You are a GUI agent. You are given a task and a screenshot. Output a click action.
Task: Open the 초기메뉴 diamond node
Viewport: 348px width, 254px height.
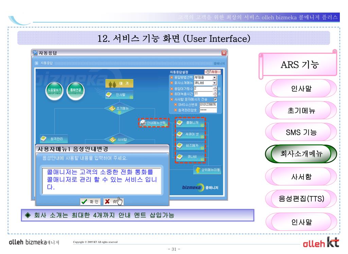119,108
